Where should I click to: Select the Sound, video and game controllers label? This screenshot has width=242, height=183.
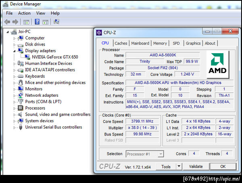pyautogui.click(x=58, y=114)
